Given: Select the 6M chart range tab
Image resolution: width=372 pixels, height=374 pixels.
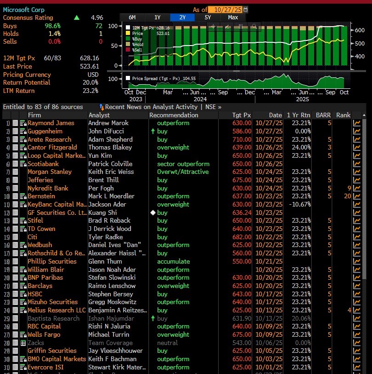Looking at the screenshot, I should pos(132,17).
